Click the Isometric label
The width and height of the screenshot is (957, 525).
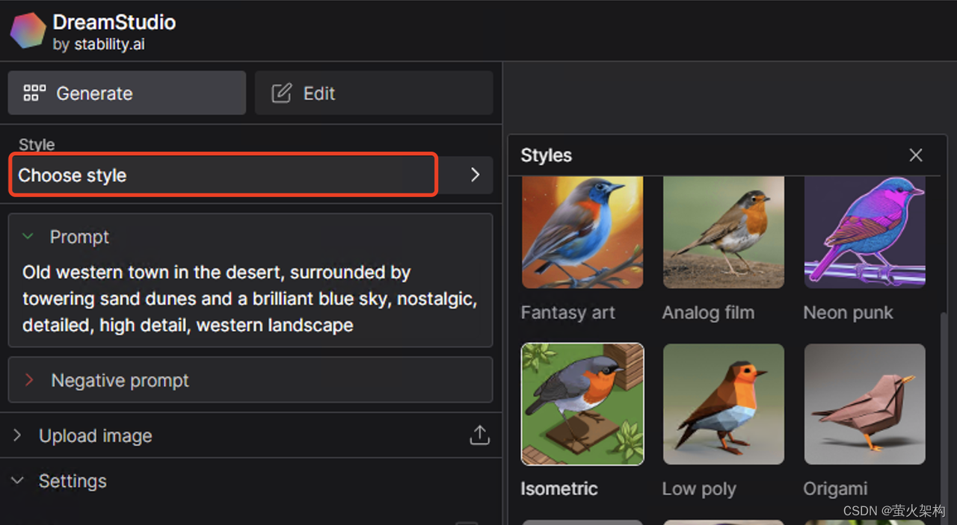(559, 489)
